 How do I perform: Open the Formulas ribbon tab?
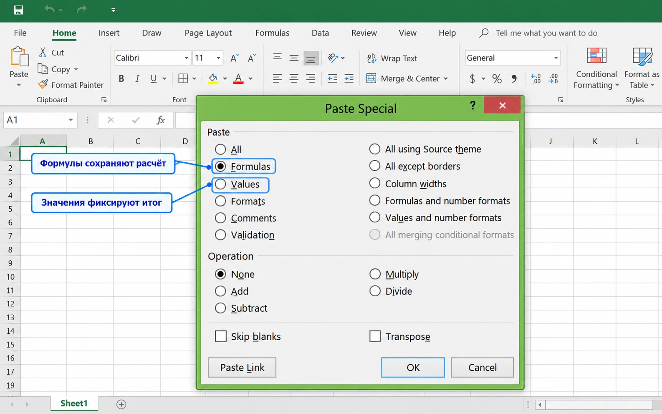tap(272, 33)
